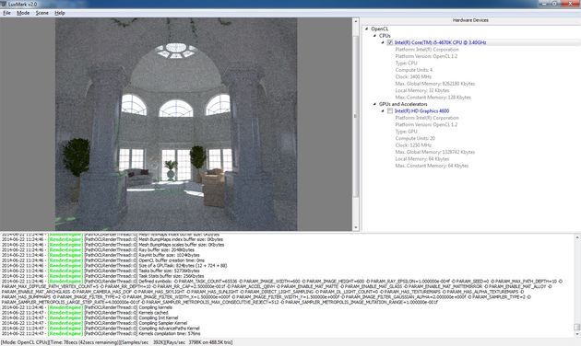The height and width of the screenshot is (346, 581).
Task: Click the log panel scroll up arrow
Action: point(577,237)
